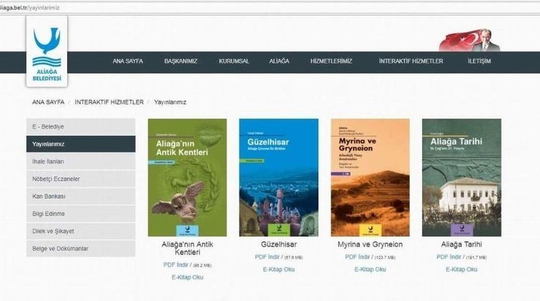Open the HİZMETLERİMİZ menu
The image size is (540, 301).
click(331, 61)
